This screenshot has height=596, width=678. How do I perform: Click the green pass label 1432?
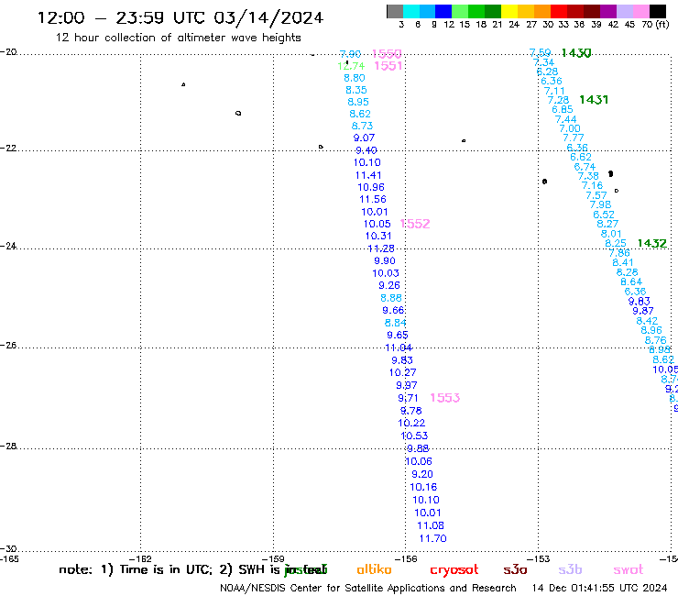coord(652,243)
